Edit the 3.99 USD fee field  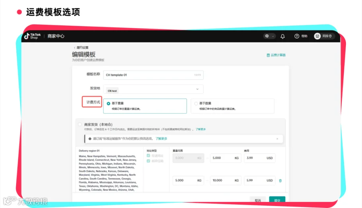tap(259, 158)
